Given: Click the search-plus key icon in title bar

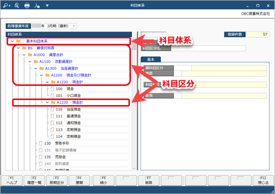Looking at the screenshot, I should (7, 6).
